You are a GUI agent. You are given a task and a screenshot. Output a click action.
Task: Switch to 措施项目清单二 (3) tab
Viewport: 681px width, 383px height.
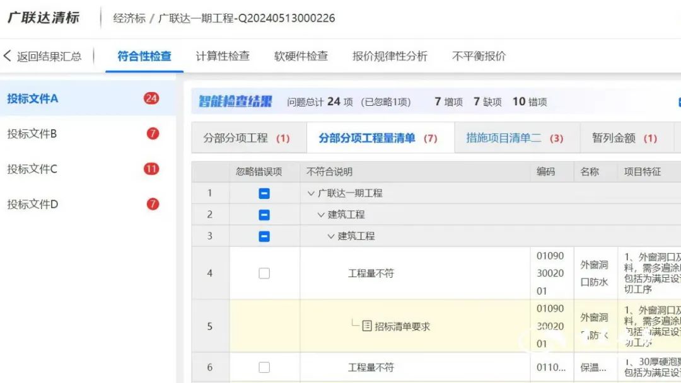pyautogui.click(x=517, y=138)
